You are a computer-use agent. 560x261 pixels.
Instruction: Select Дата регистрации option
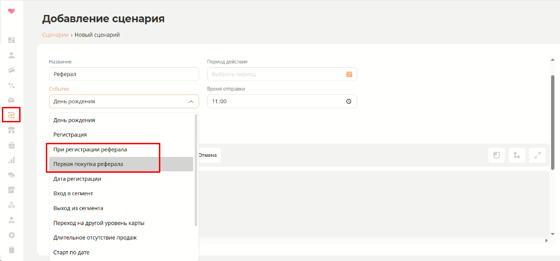(122, 179)
